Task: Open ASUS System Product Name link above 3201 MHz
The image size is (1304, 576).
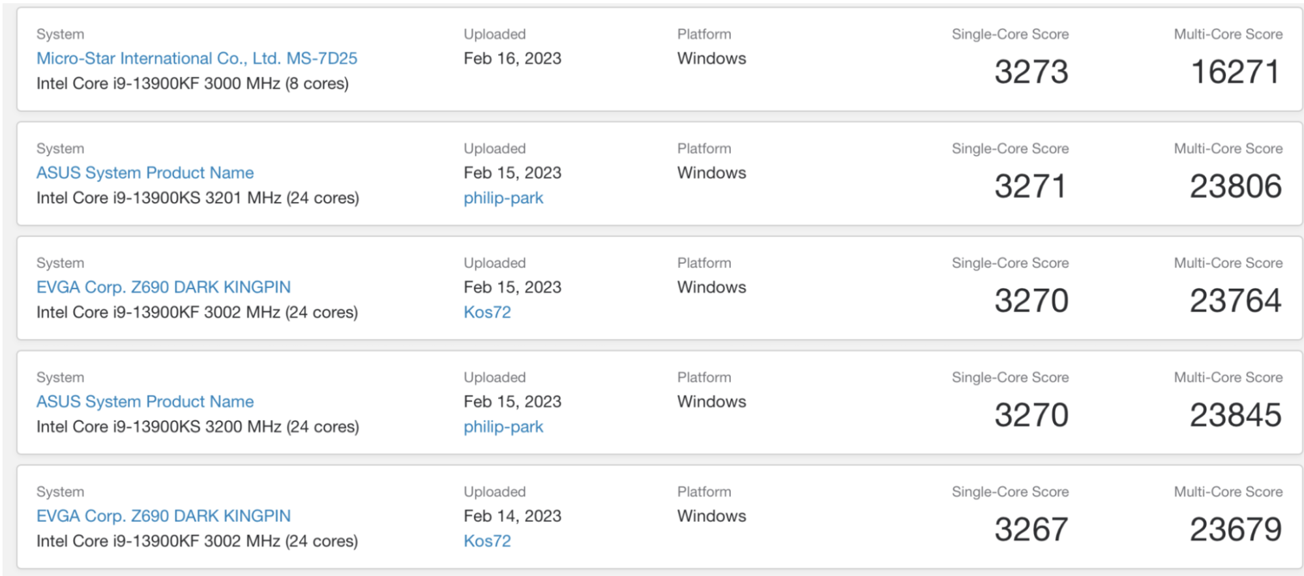Action: [x=145, y=173]
